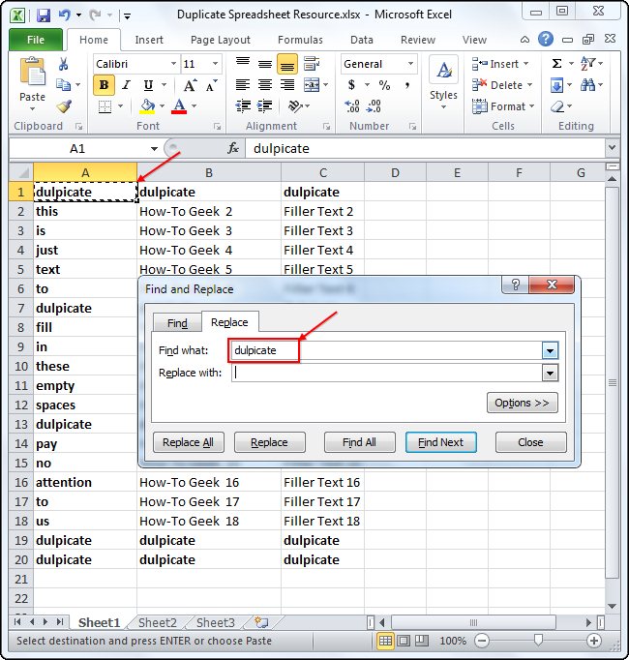Click the Clear eraser icon in Editing
The height and width of the screenshot is (660, 629).
tap(557, 106)
